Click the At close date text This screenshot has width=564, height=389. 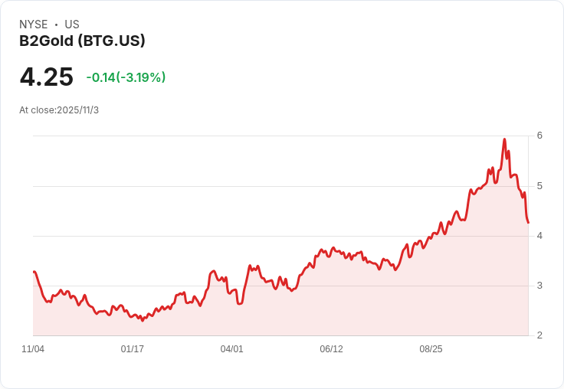click(x=59, y=110)
